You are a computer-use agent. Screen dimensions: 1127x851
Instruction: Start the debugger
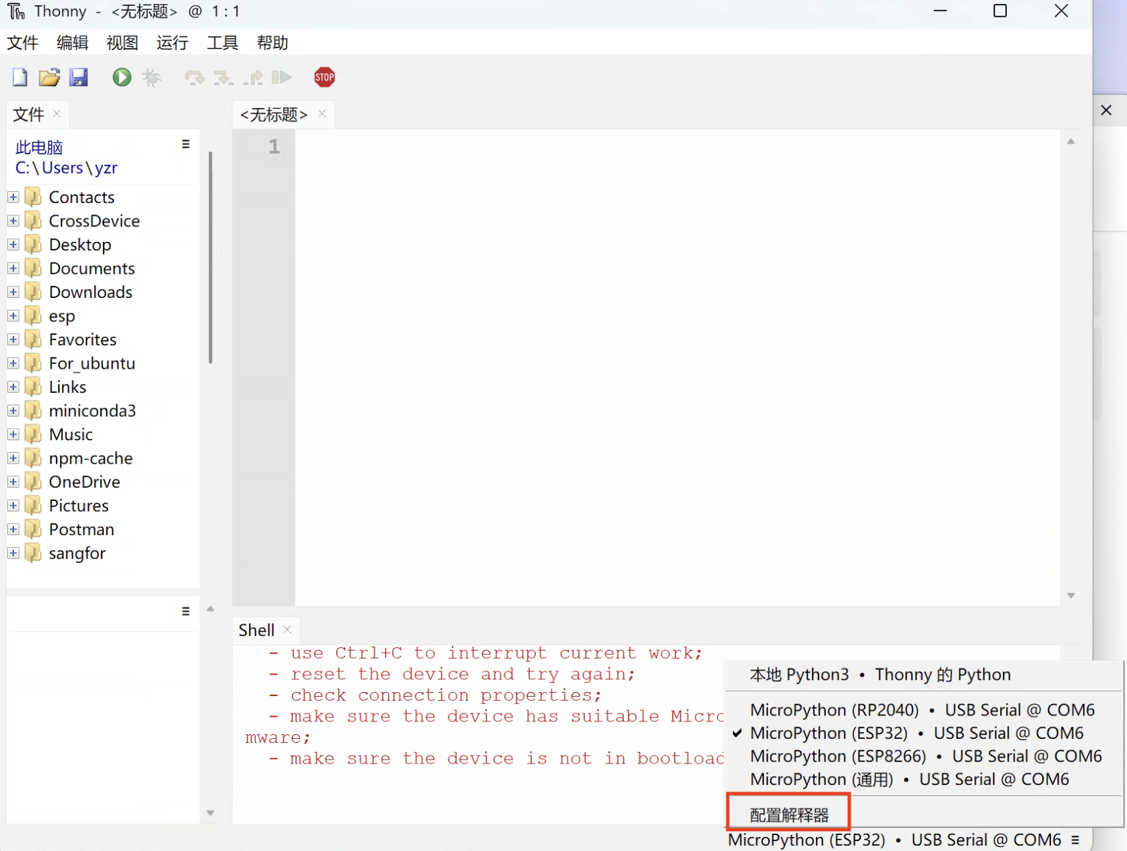pyautogui.click(x=152, y=77)
